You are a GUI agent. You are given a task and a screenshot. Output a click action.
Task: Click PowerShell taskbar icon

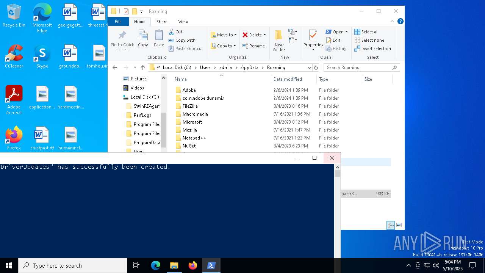click(x=211, y=265)
